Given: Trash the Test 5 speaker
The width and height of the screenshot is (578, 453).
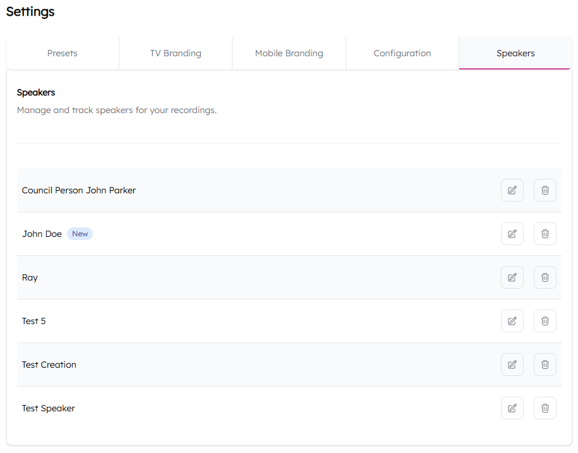Looking at the screenshot, I should (x=545, y=321).
